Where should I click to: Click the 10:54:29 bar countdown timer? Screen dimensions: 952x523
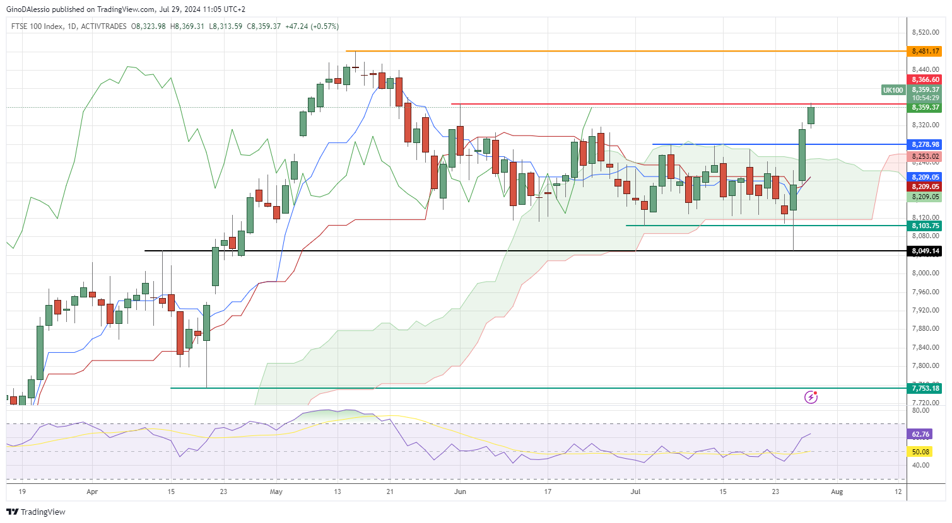click(926, 98)
